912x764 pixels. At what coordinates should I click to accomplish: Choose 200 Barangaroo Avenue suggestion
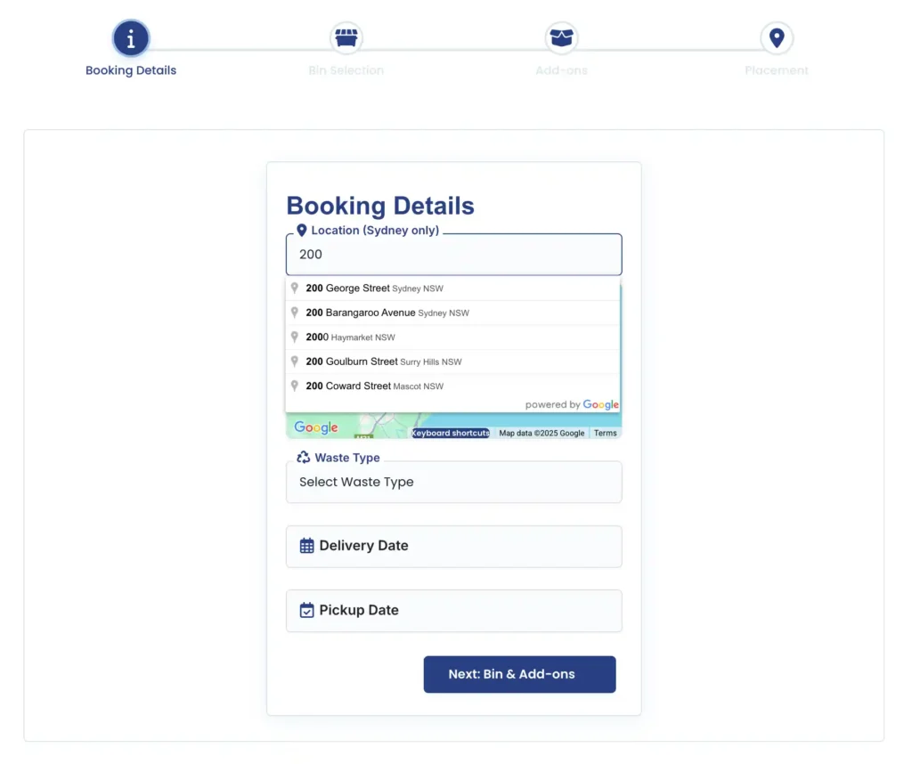(x=453, y=313)
